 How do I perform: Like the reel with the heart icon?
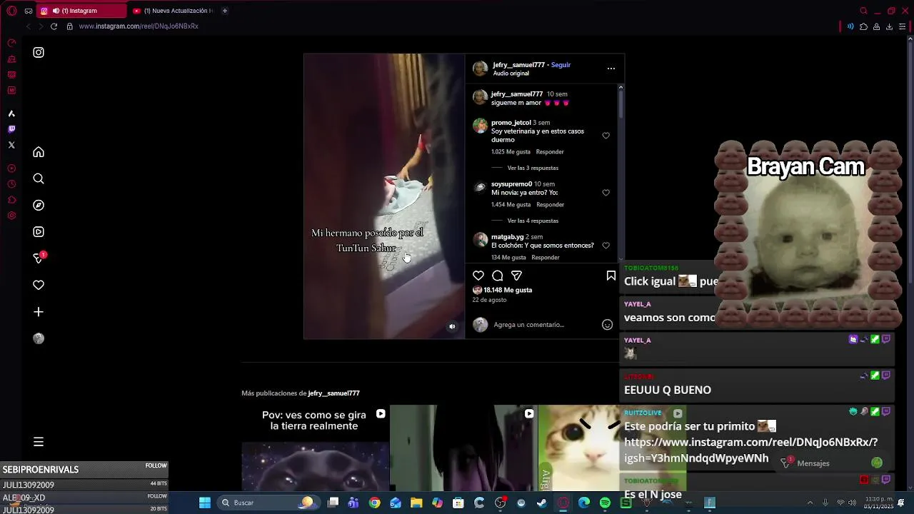pos(478,276)
